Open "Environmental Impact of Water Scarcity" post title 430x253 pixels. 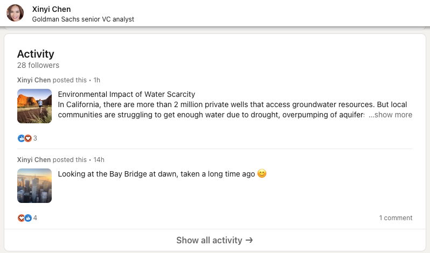(126, 94)
